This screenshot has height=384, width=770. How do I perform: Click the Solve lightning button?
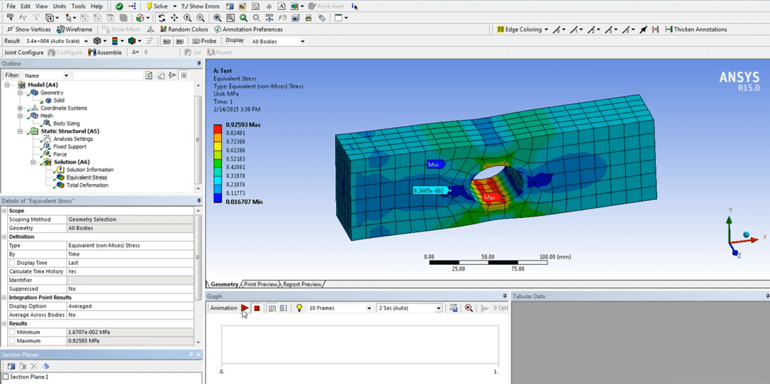point(157,6)
